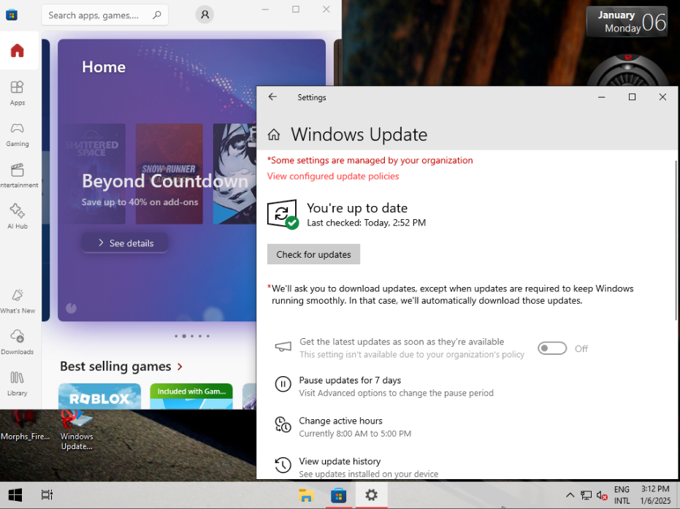This screenshot has height=509, width=680.
Task: Click the network tray icon
Action: pyautogui.click(x=587, y=495)
